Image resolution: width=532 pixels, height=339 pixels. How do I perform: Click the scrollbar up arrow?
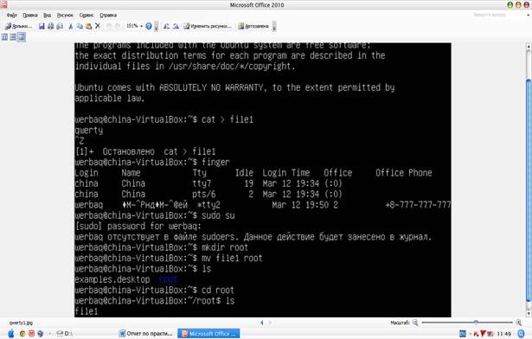[x=529, y=46]
